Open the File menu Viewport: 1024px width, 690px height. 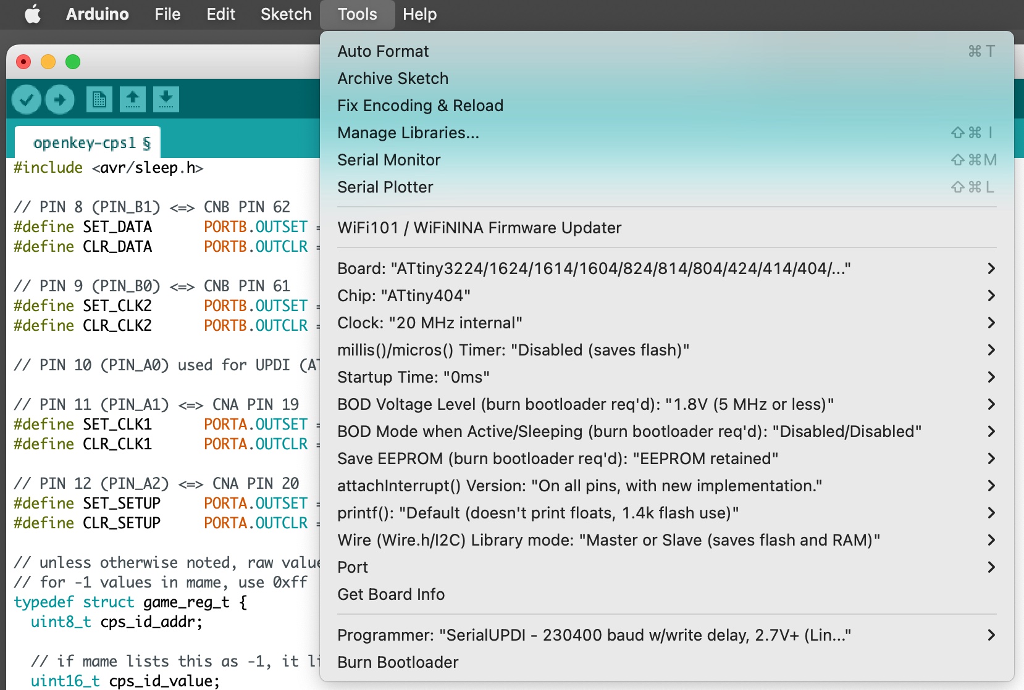(167, 14)
